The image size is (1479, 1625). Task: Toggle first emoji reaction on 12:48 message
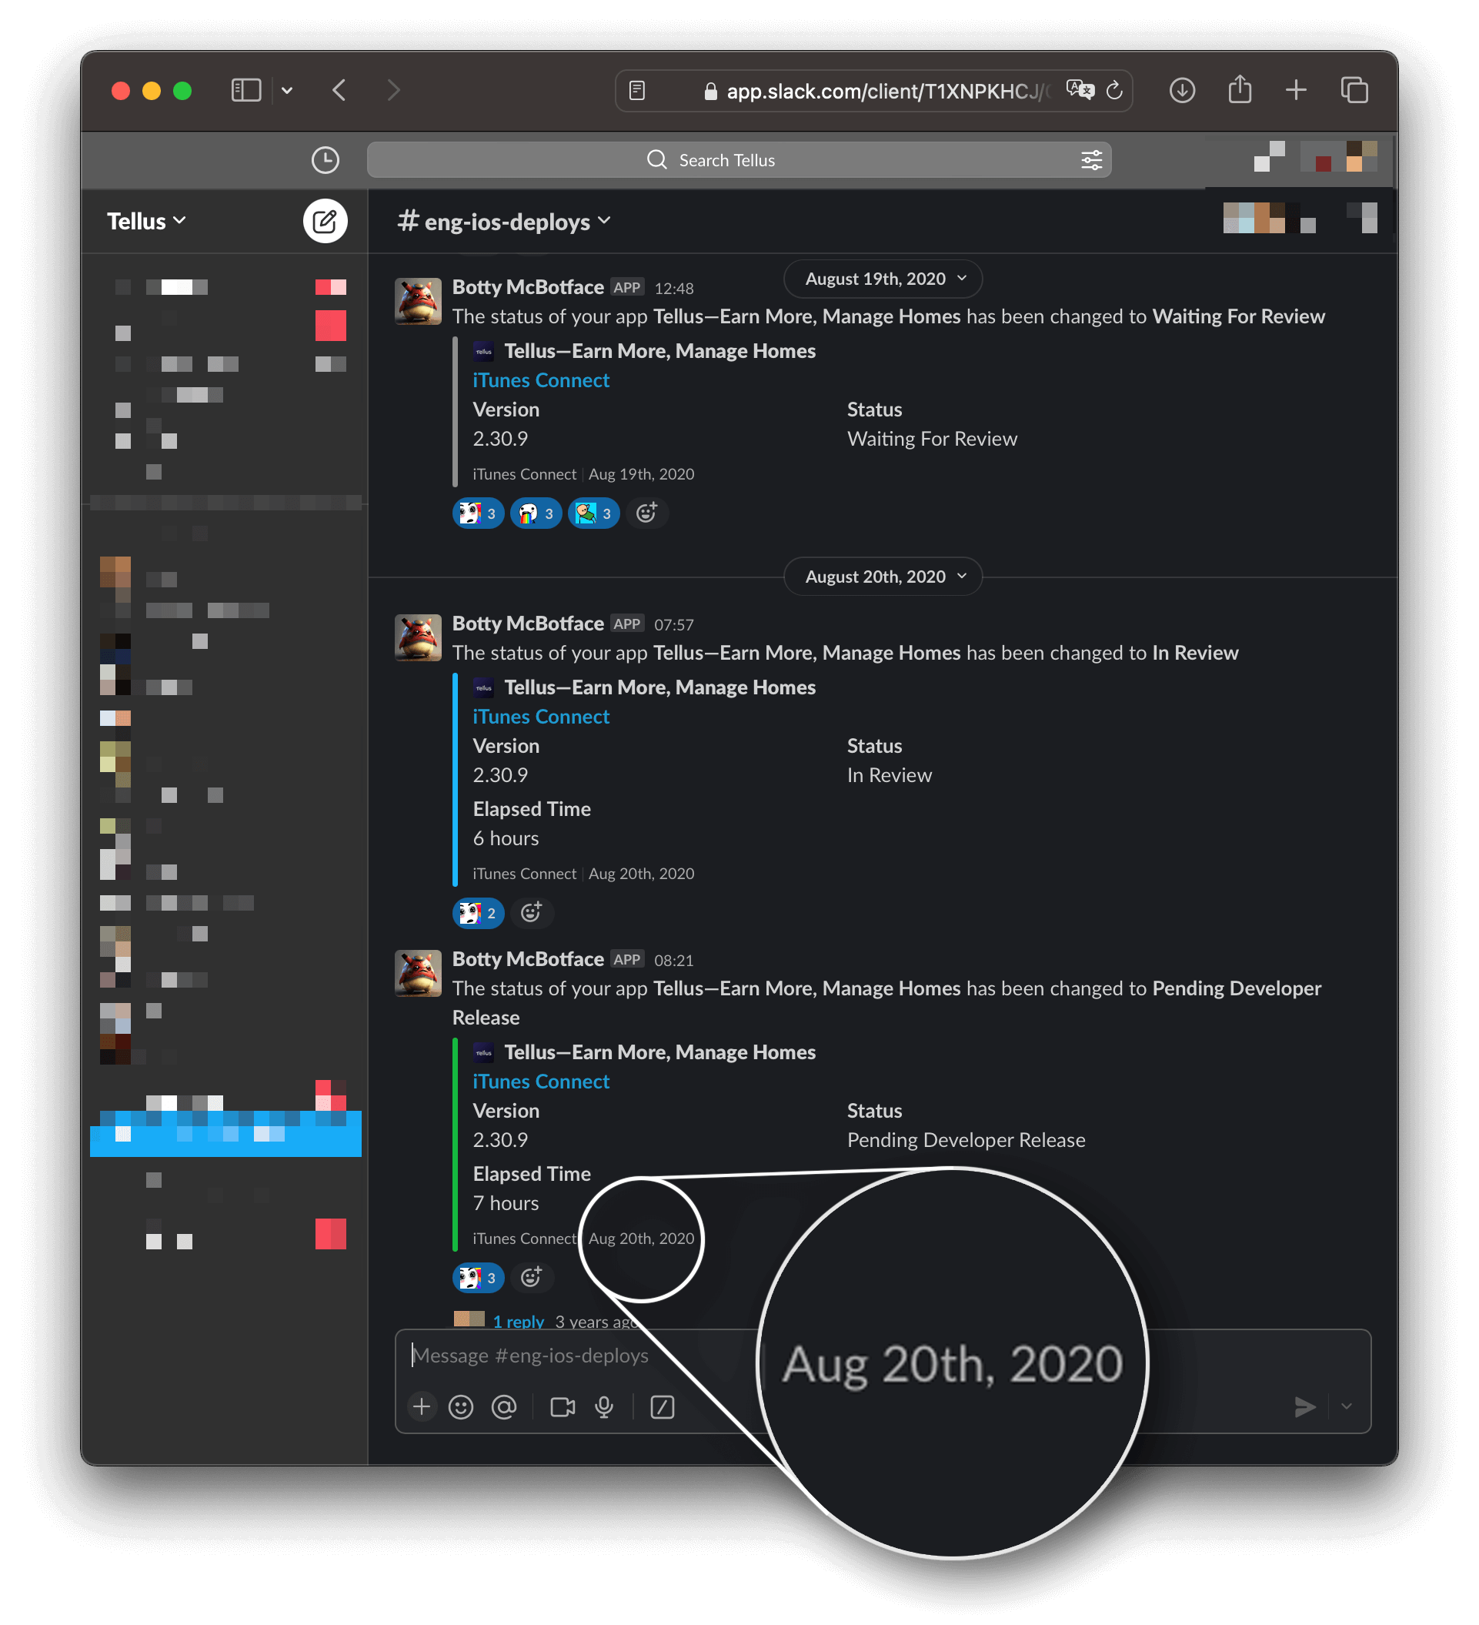pos(479,513)
